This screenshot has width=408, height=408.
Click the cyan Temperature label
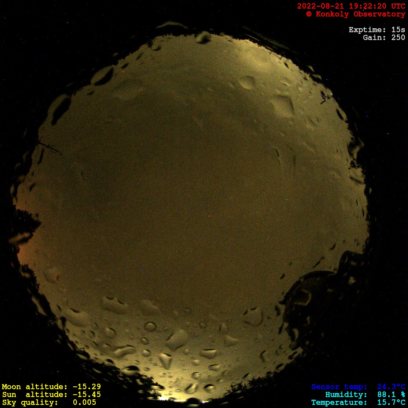click(339, 403)
